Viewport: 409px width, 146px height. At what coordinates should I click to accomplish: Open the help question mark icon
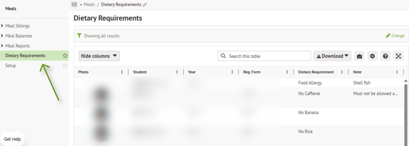coord(385,56)
